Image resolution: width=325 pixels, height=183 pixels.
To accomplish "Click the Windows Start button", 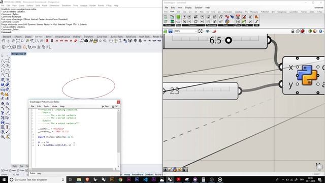I will pos(4,179).
